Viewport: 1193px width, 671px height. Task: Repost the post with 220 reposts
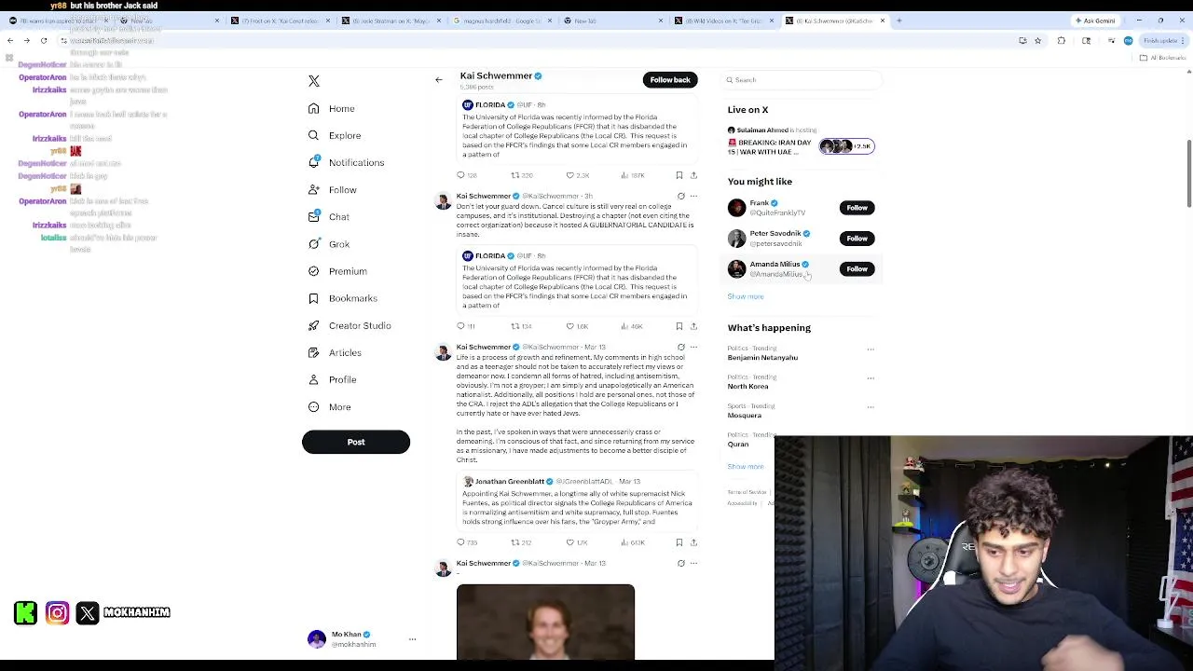coord(522,175)
